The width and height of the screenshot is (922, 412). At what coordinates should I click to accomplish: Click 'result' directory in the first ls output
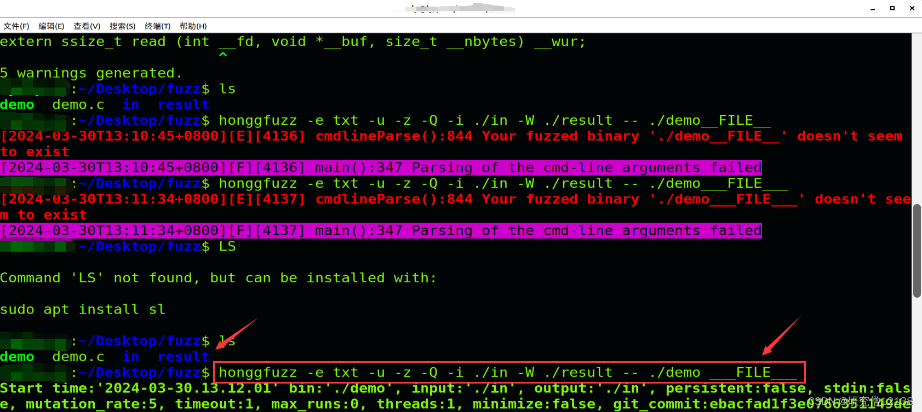pos(184,105)
